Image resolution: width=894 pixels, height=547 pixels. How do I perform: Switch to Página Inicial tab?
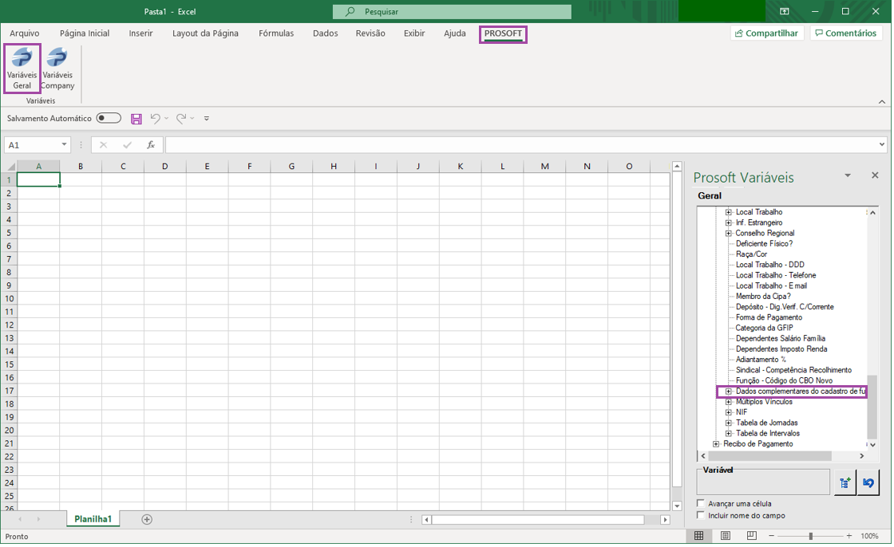pyautogui.click(x=85, y=33)
